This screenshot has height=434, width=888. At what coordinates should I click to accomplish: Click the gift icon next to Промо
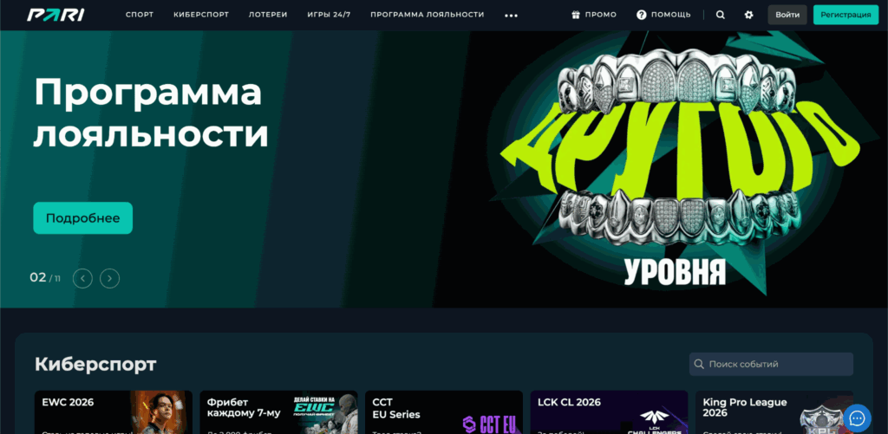(576, 15)
